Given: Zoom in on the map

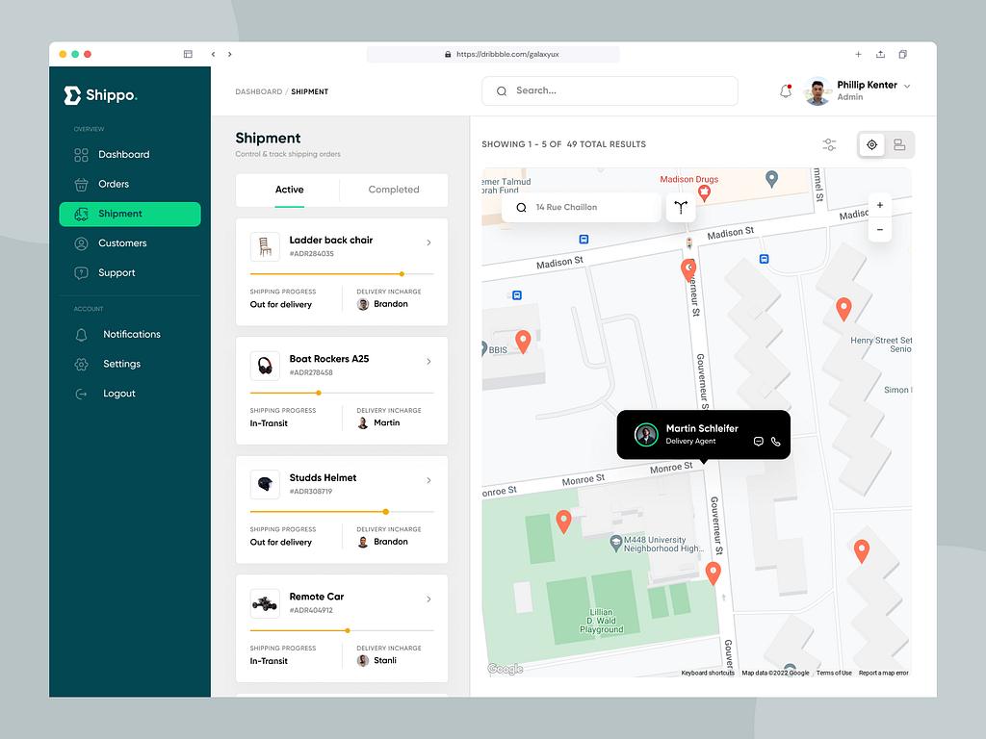Looking at the screenshot, I should tap(880, 206).
